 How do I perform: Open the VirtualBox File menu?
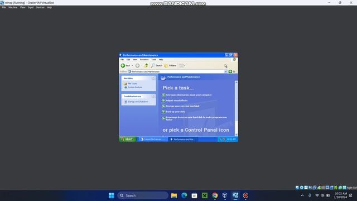(4, 7)
